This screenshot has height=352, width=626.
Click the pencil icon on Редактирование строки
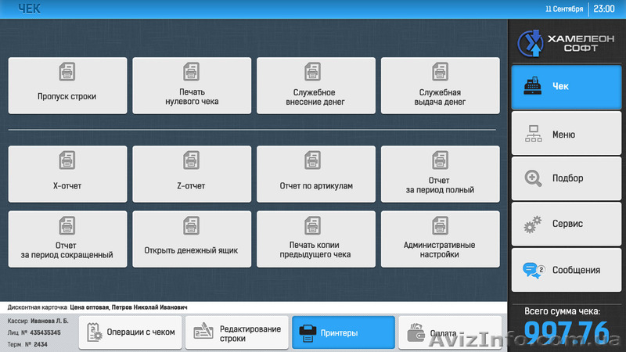pos(203,332)
